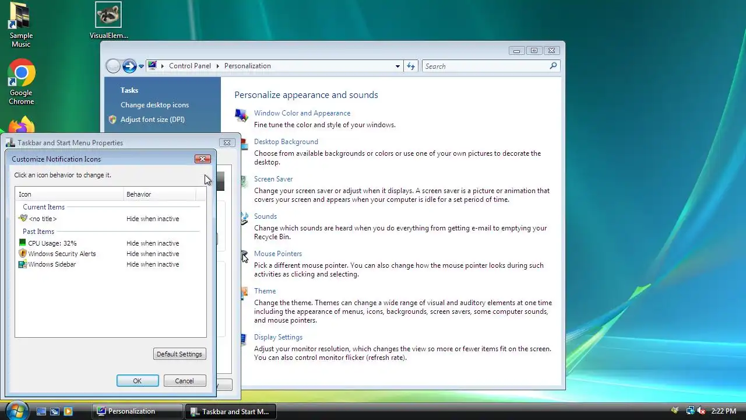Click the CPU Usage green icon
The image size is (746, 420).
tap(23, 243)
